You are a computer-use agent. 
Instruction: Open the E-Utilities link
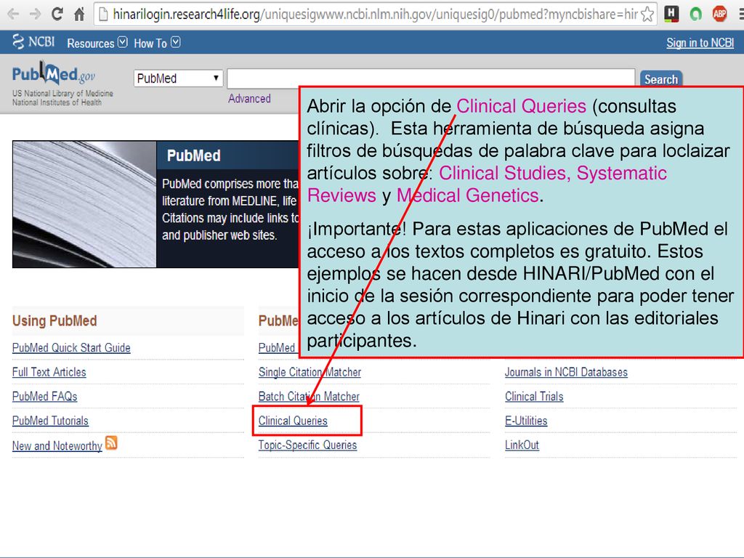pos(526,421)
